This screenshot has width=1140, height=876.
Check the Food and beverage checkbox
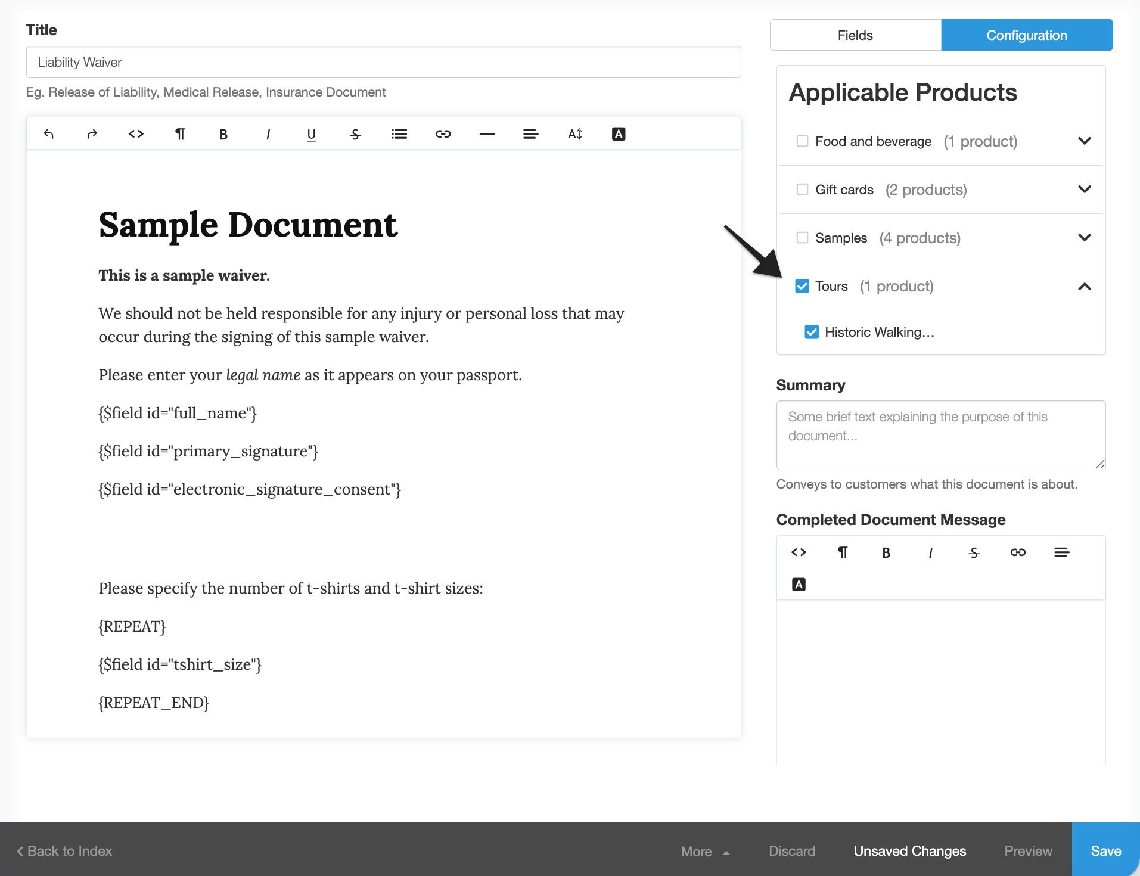pyautogui.click(x=802, y=141)
